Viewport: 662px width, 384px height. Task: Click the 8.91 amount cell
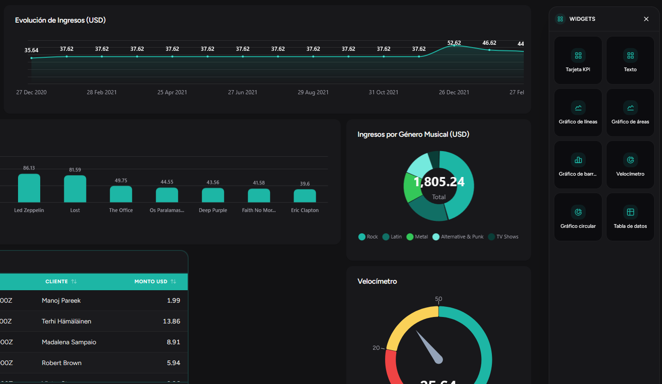point(173,342)
